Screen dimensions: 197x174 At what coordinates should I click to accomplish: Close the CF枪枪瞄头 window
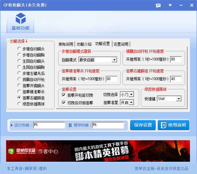(192, 5)
